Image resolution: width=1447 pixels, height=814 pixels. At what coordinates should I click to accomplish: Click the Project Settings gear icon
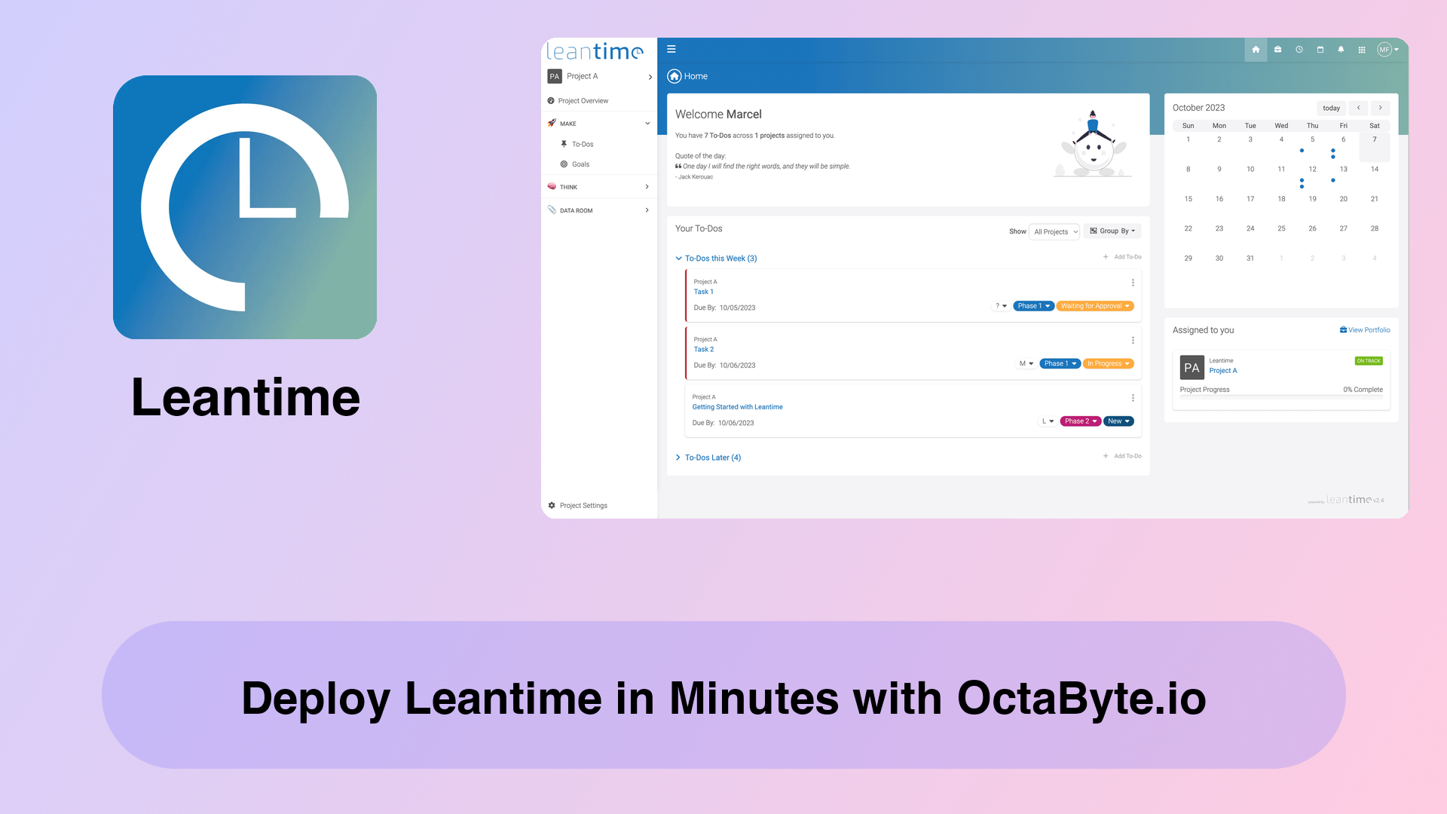(552, 505)
